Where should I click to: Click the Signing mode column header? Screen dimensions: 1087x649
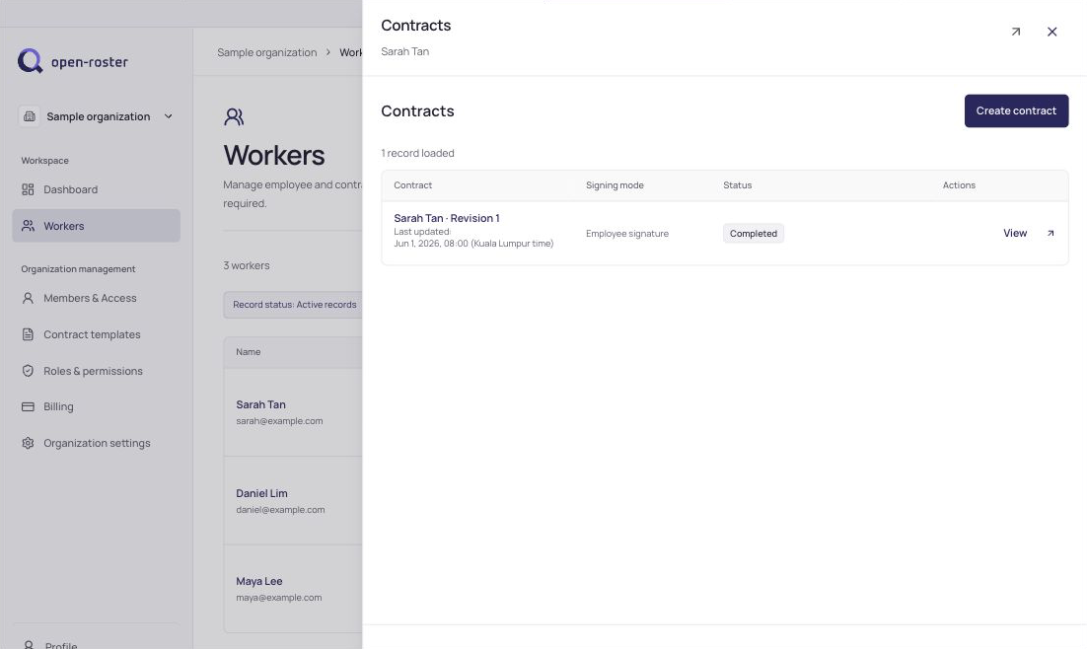coord(615,185)
